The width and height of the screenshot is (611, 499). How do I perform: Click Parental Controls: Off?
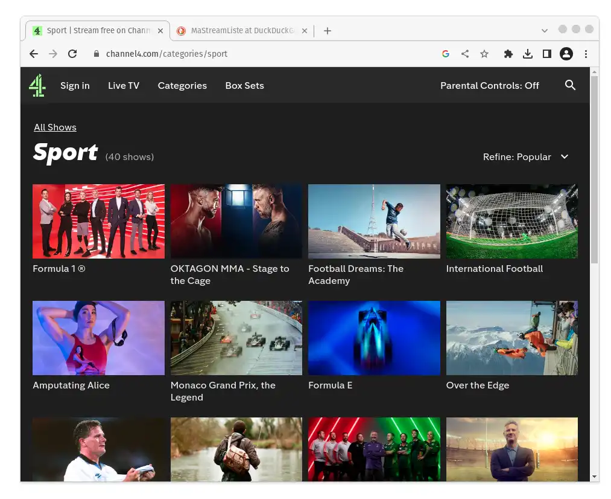(x=489, y=85)
